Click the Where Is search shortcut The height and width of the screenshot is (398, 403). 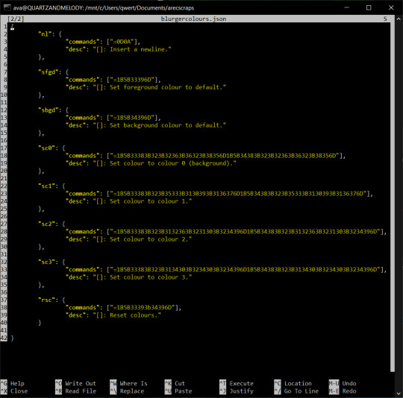coord(134,383)
